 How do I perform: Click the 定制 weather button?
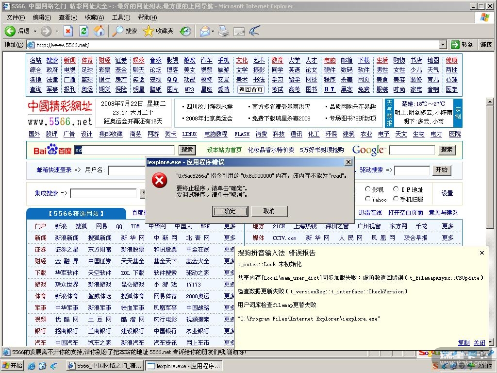[x=458, y=112]
